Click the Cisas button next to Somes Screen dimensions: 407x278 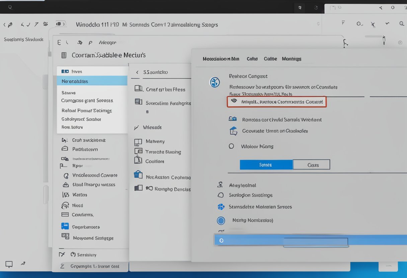coord(312,164)
